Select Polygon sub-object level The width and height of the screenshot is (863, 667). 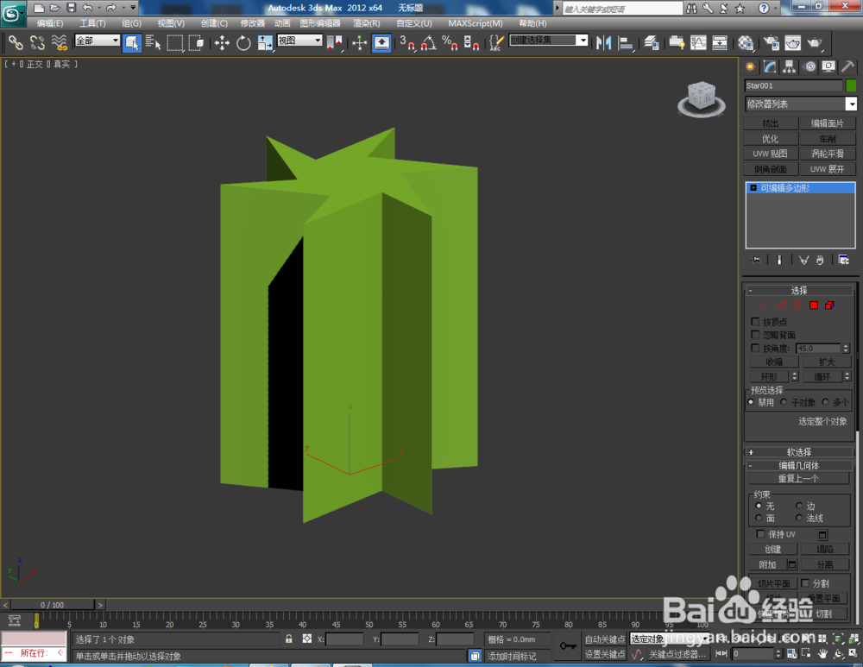814,305
